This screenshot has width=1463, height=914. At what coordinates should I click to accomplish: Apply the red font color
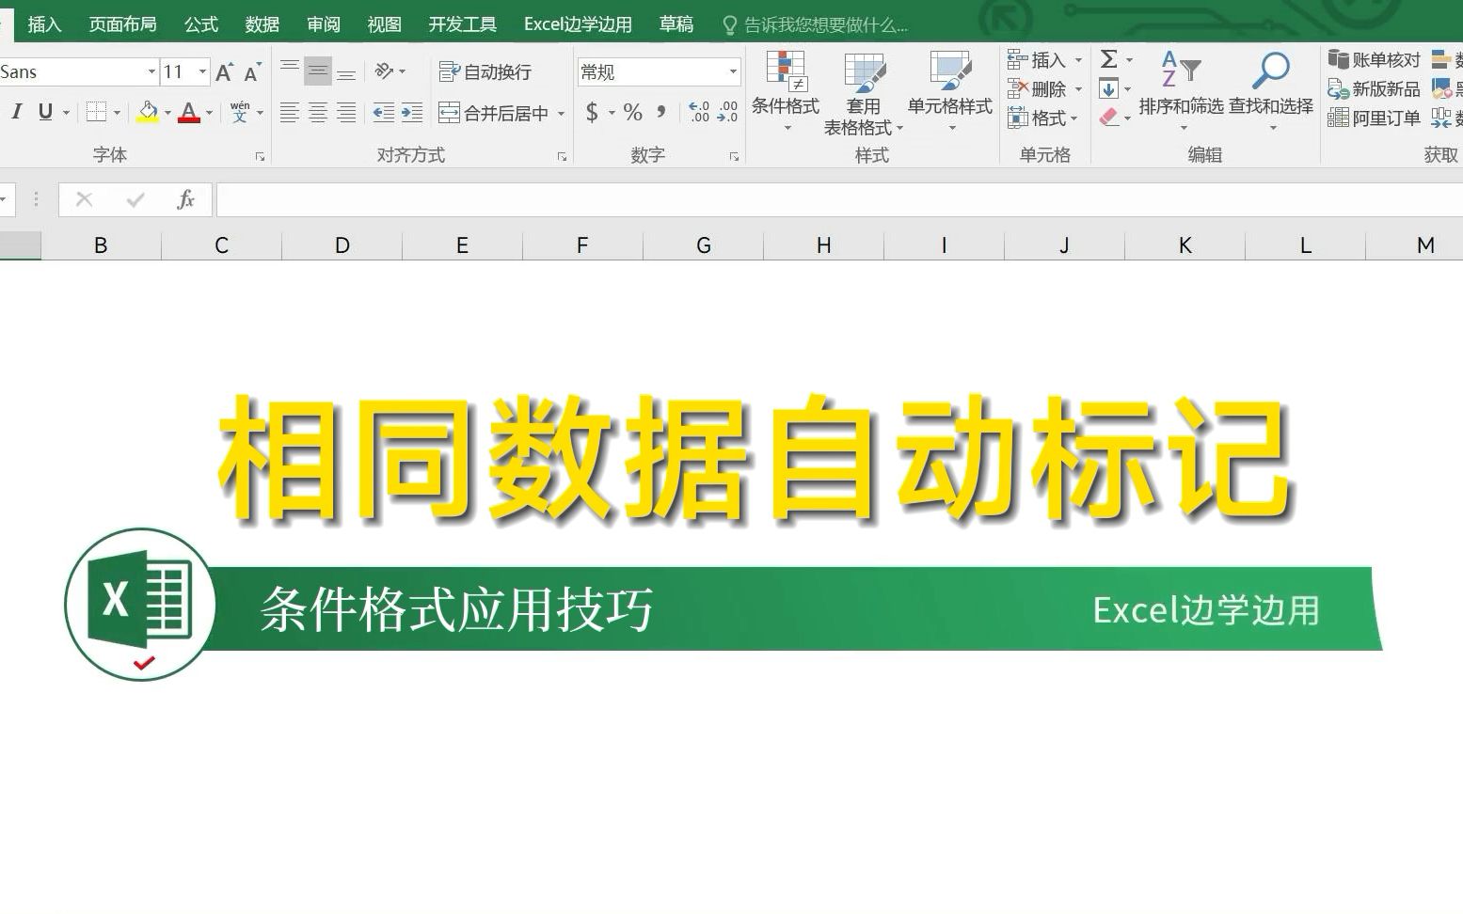point(189,112)
